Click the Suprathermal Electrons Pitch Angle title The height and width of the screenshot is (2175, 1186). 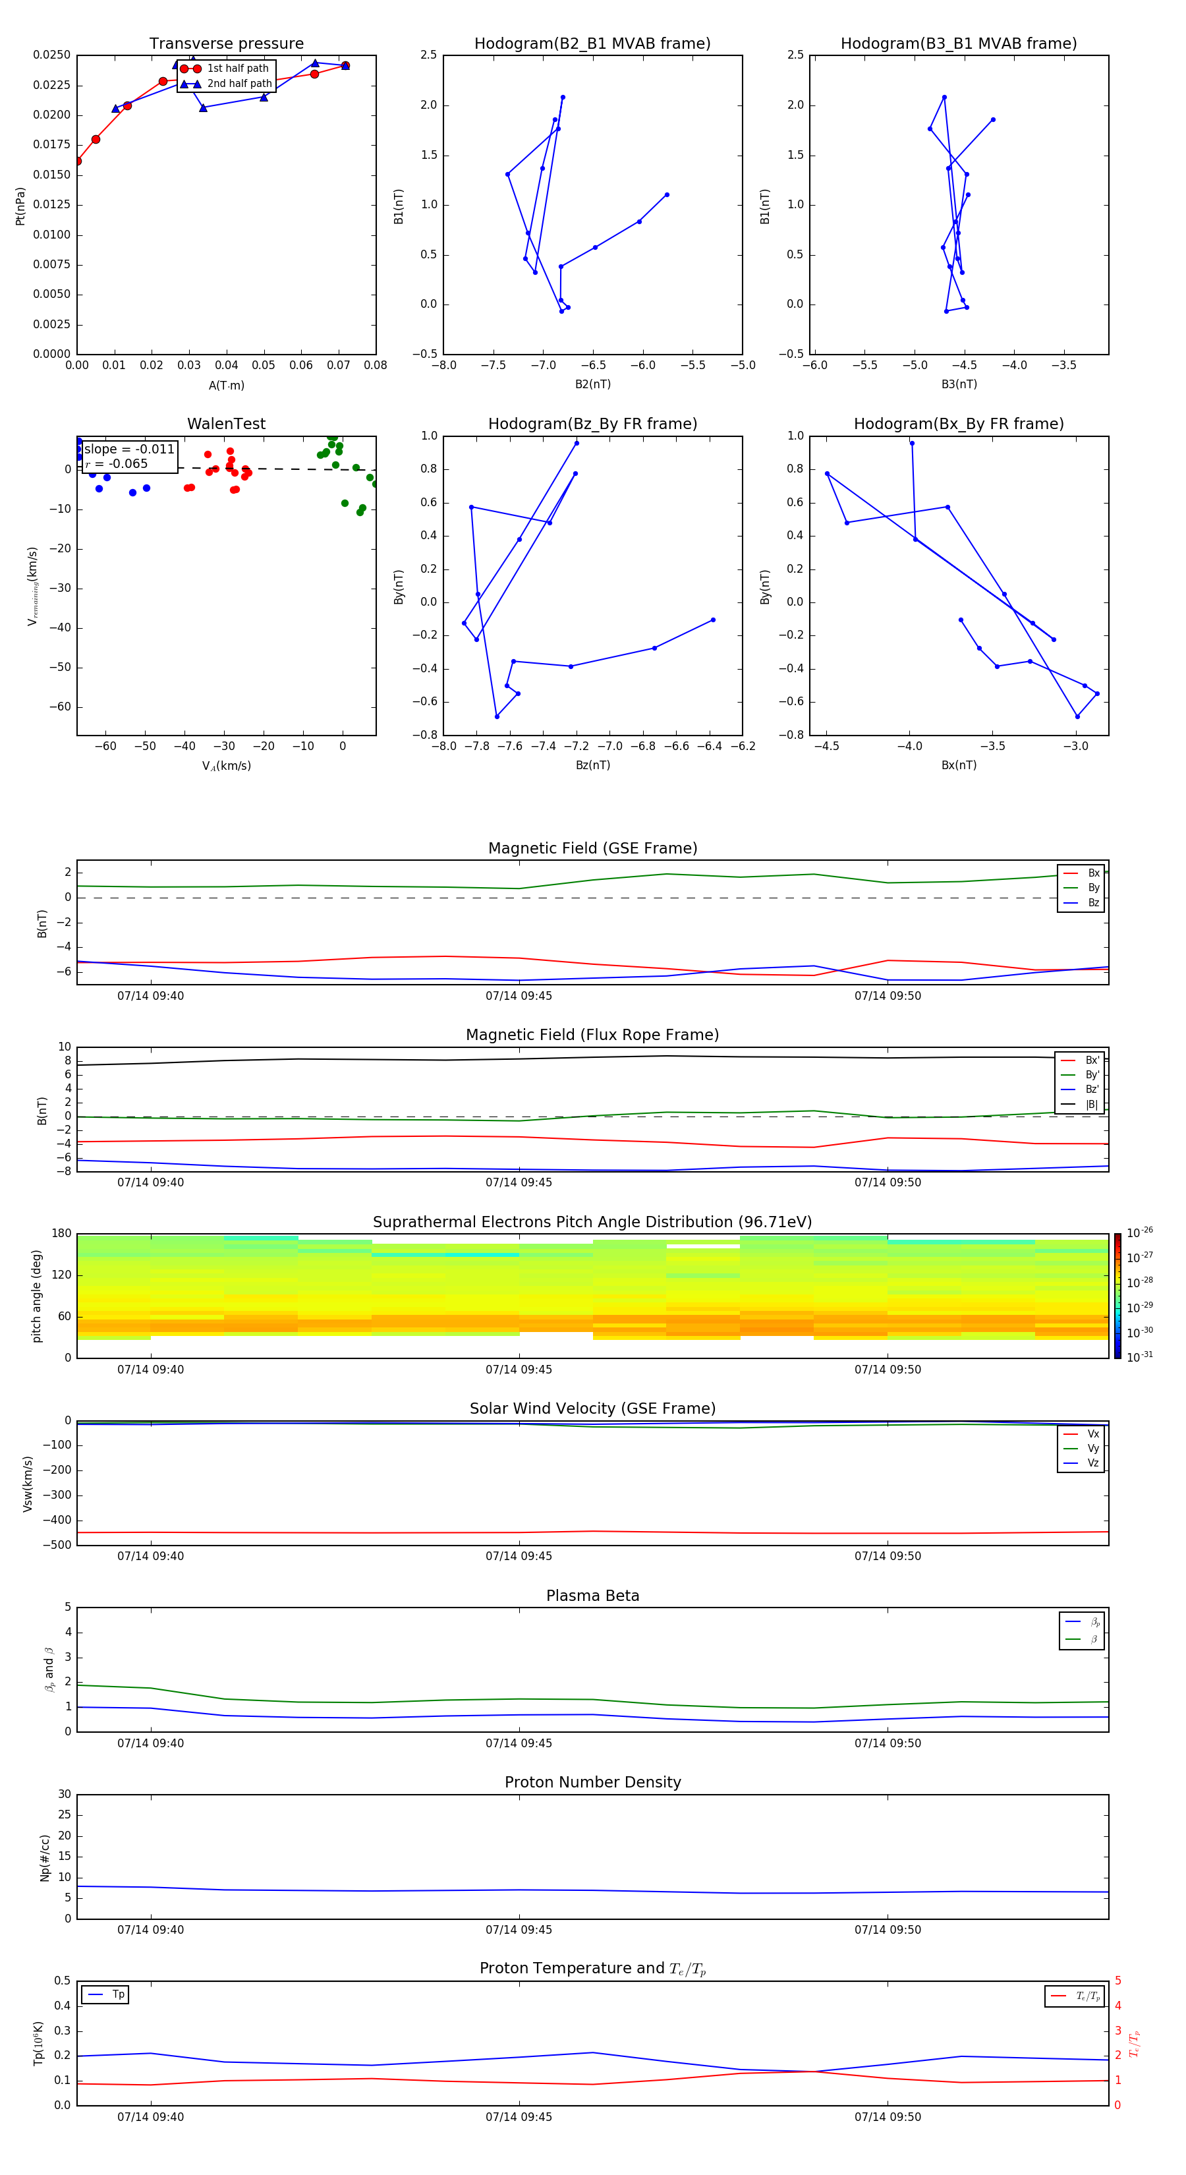click(x=592, y=1223)
